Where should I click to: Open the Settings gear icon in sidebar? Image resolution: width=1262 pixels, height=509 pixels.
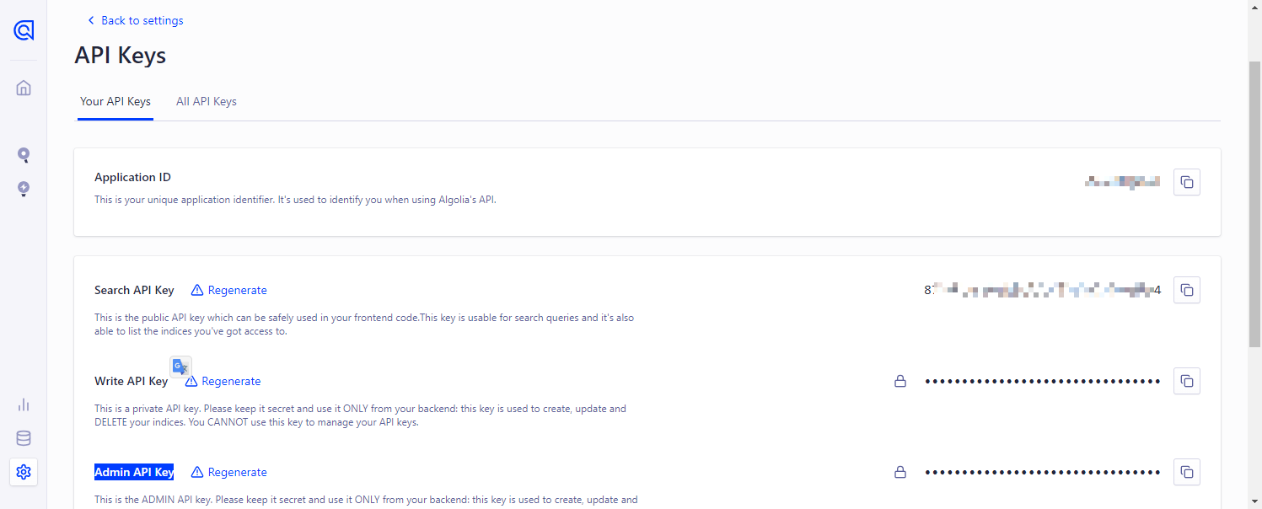point(24,472)
